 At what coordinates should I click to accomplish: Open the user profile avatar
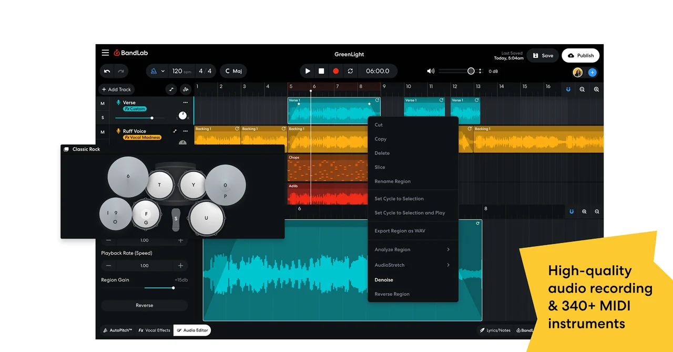pos(578,73)
